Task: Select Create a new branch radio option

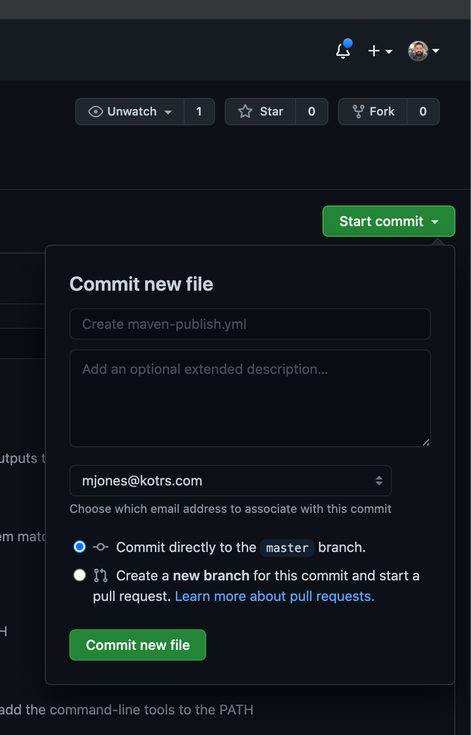Action: point(80,575)
